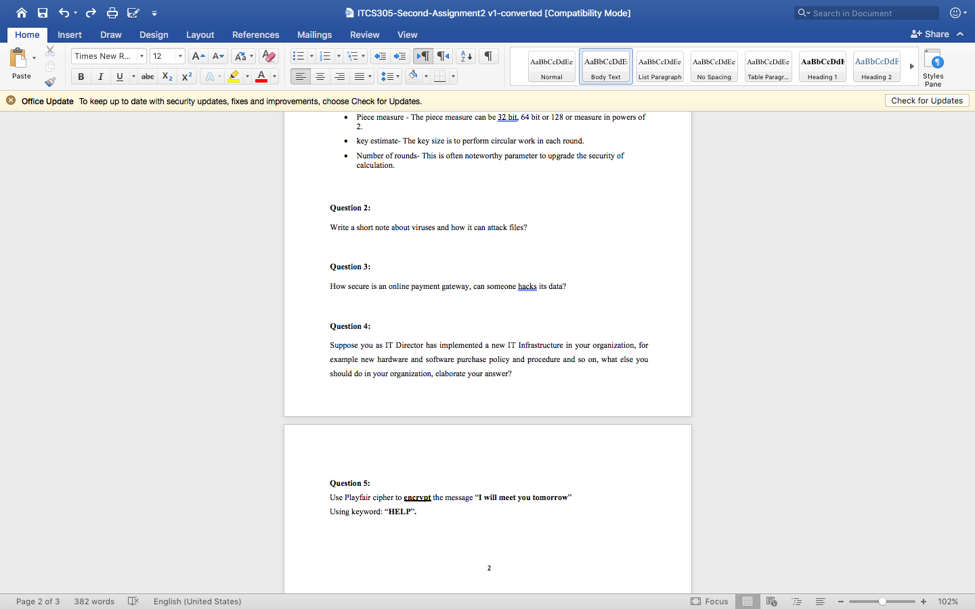Decrease font size with A-down icon
This screenshot has height=609, width=975.
[x=218, y=56]
